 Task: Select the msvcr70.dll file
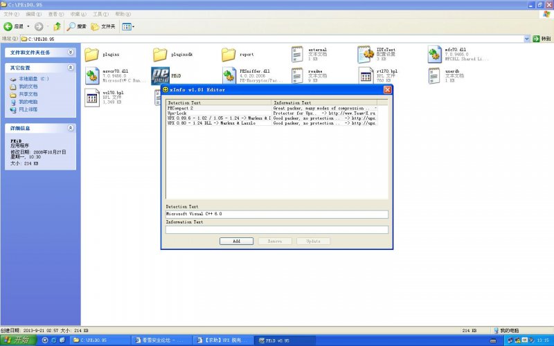115,76
